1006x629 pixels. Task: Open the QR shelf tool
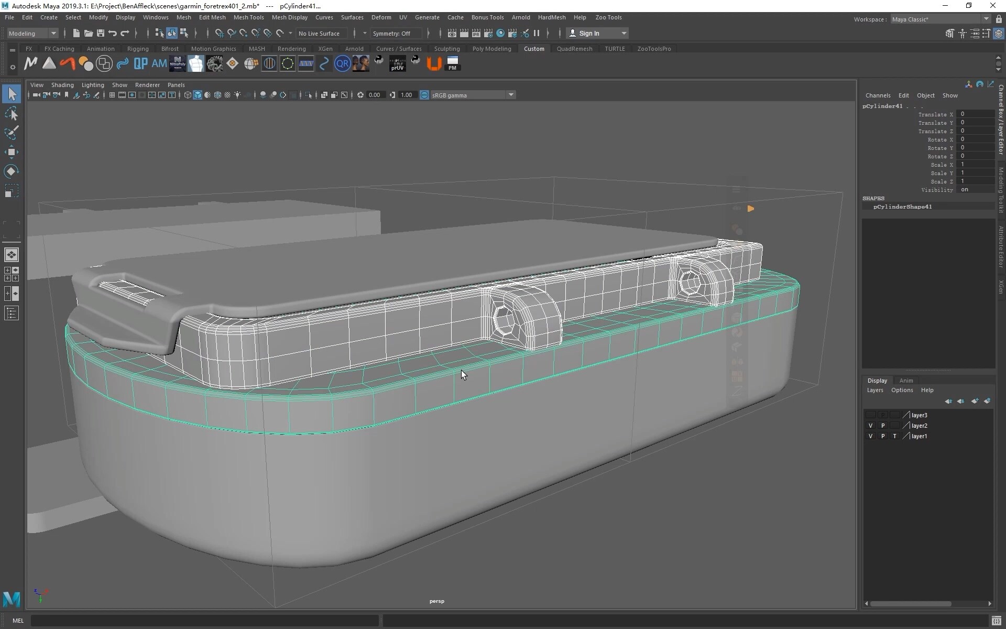click(x=342, y=64)
